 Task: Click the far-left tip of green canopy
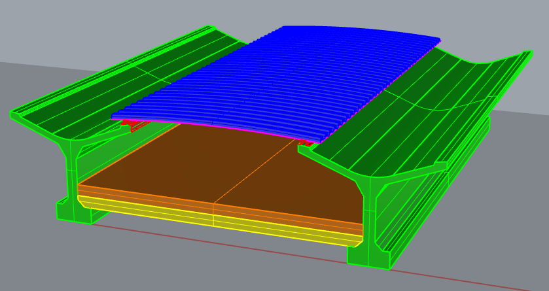click(x=14, y=115)
